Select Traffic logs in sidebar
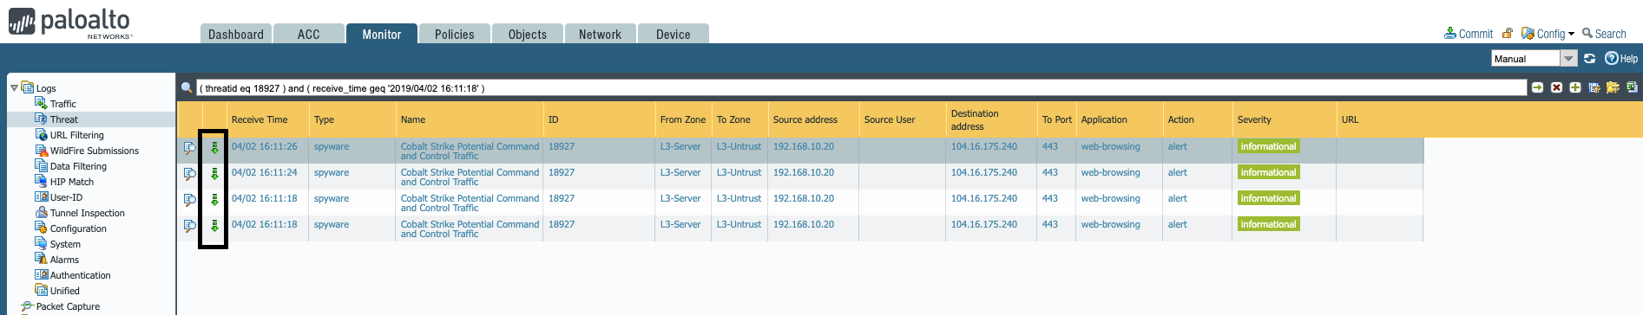The width and height of the screenshot is (1643, 315). [x=62, y=104]
